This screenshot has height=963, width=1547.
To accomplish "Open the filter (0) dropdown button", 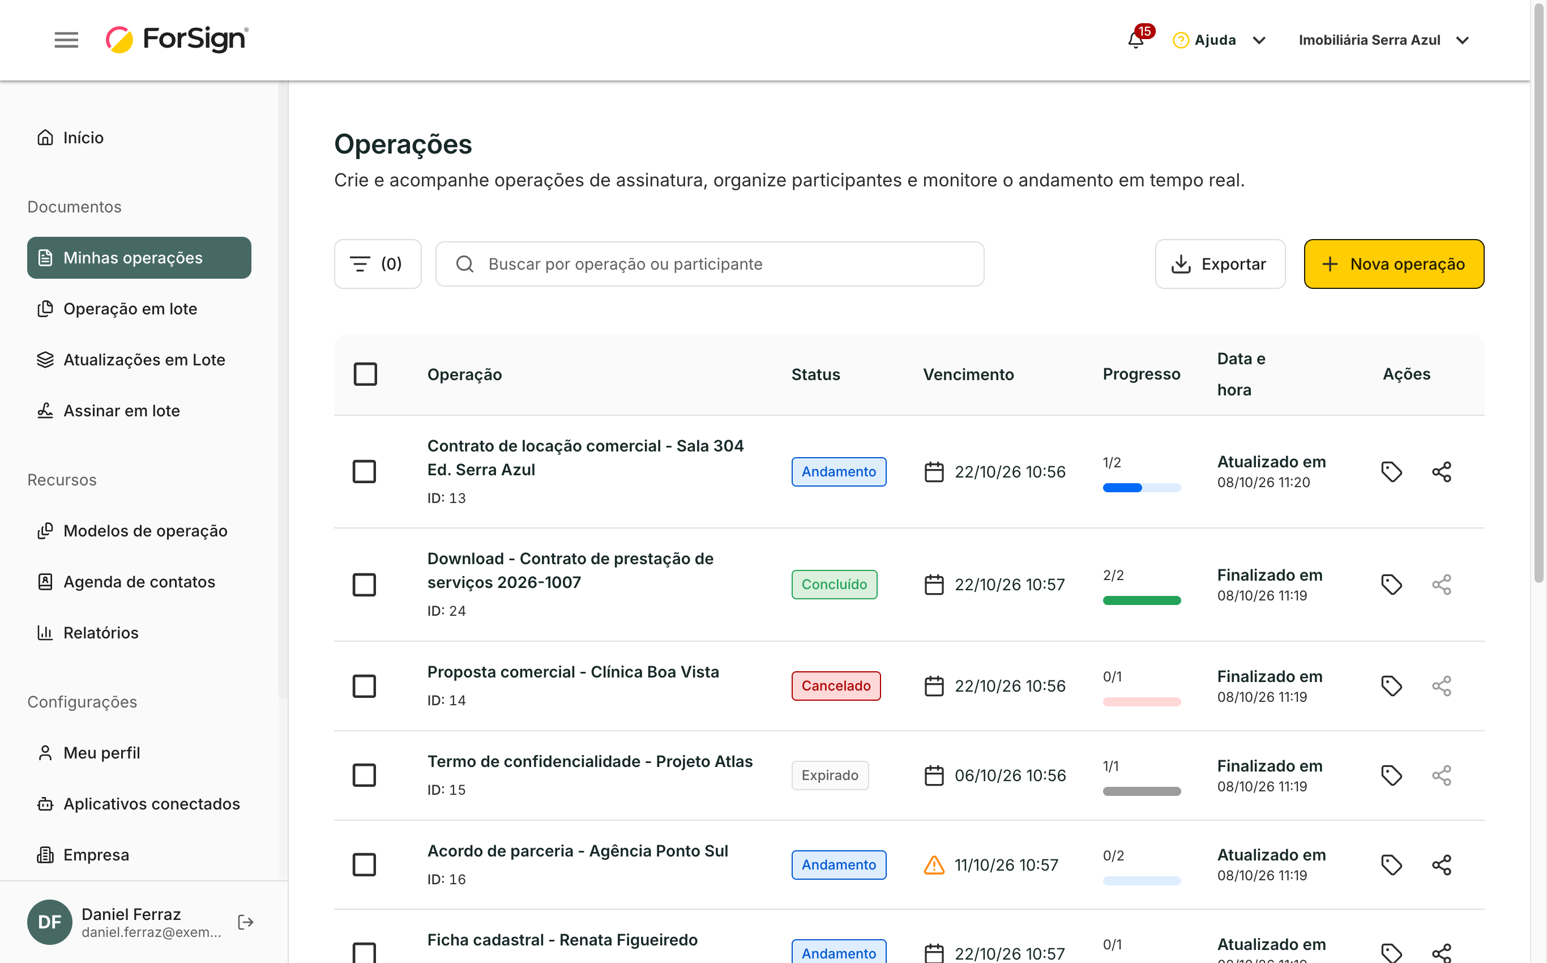I will tap(378, 263).
